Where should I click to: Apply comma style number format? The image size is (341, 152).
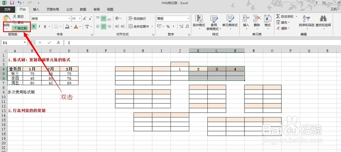[174, 26]
